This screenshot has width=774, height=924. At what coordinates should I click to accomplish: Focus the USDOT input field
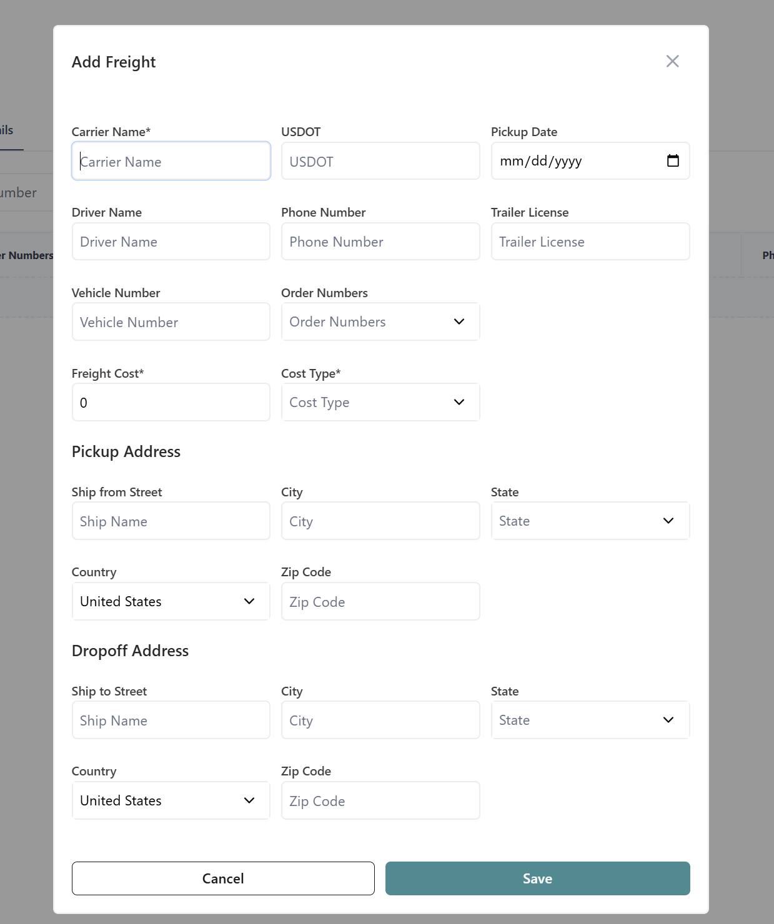[x=380, y=161]
